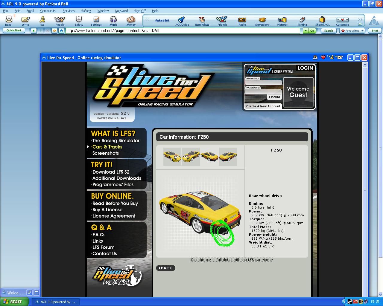Expand the Favourites dropdown
The width and height of the screenshot is (383, 306).
coord(362,30)
